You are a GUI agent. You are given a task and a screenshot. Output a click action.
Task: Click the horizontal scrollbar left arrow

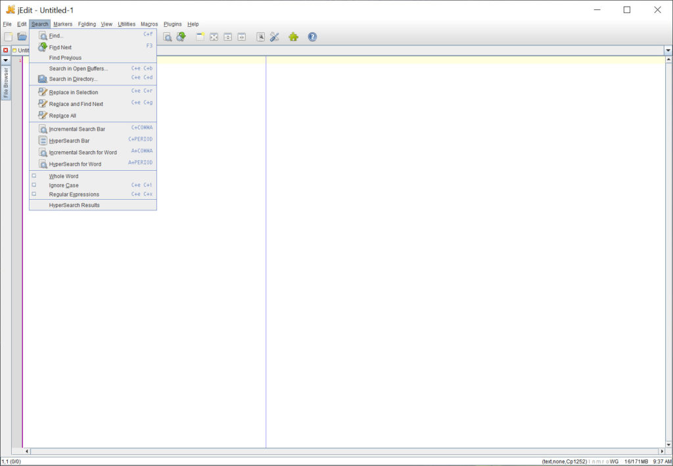27,452
